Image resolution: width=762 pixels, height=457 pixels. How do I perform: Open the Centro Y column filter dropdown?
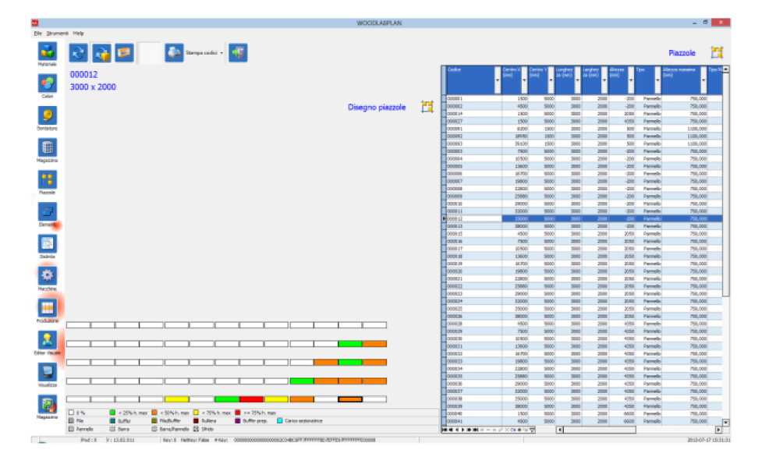[551, 80]
